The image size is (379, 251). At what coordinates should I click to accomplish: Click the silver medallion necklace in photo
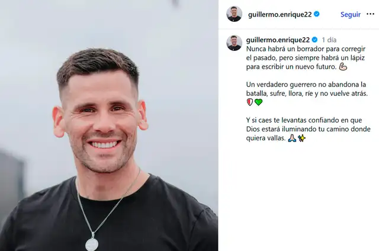(x=92, y=244)
